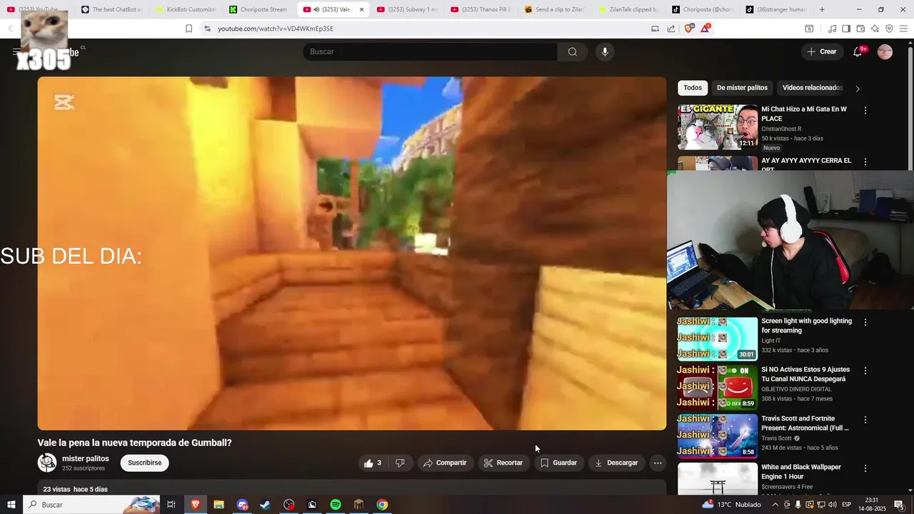
Task: Open options for 'Mi Chat Hizo a Mi Gata' video
Action: [x=865, y=111]
